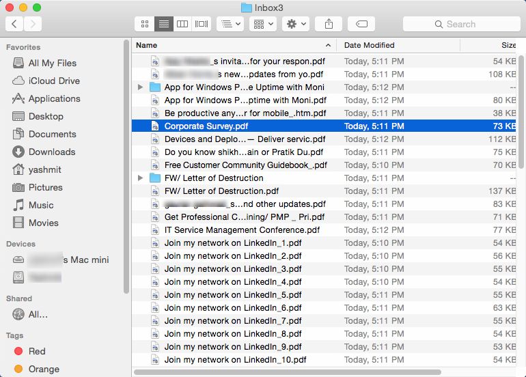The image size is (526, 377).
Task: Open Downloads in the sidebar
Action: click(51, 152)
